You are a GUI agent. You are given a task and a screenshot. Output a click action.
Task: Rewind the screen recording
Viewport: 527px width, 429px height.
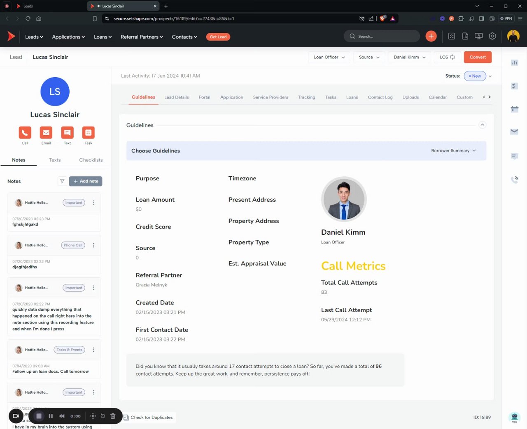[x=62, y=416]
